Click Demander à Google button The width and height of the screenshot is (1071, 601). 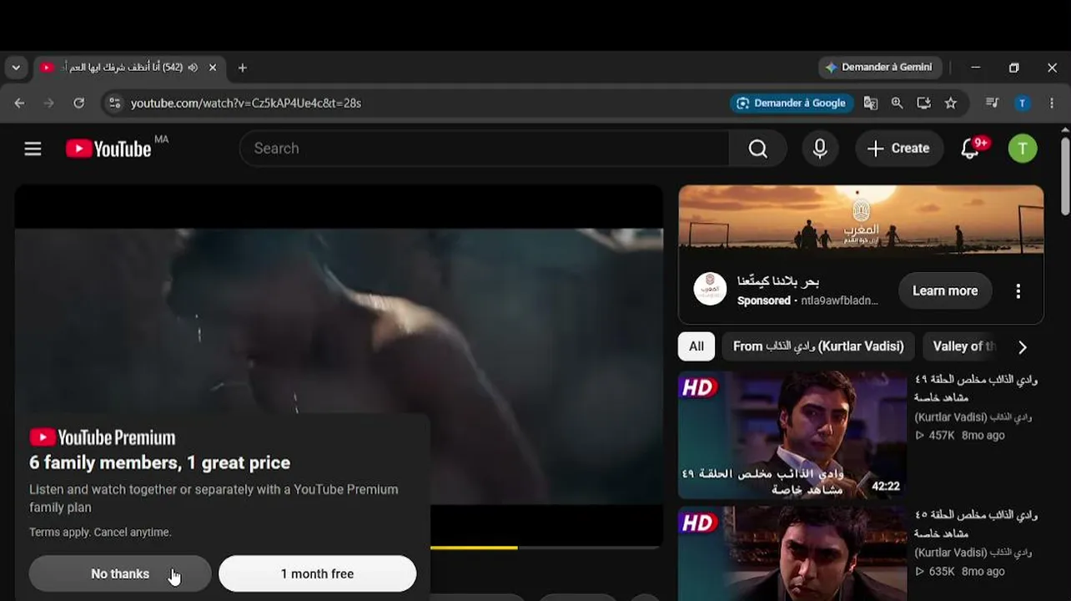pos(792,103)
